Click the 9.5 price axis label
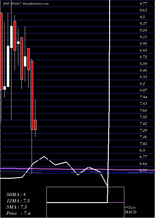This screenshot has width=155, height=218. click(x=142, y=17)
